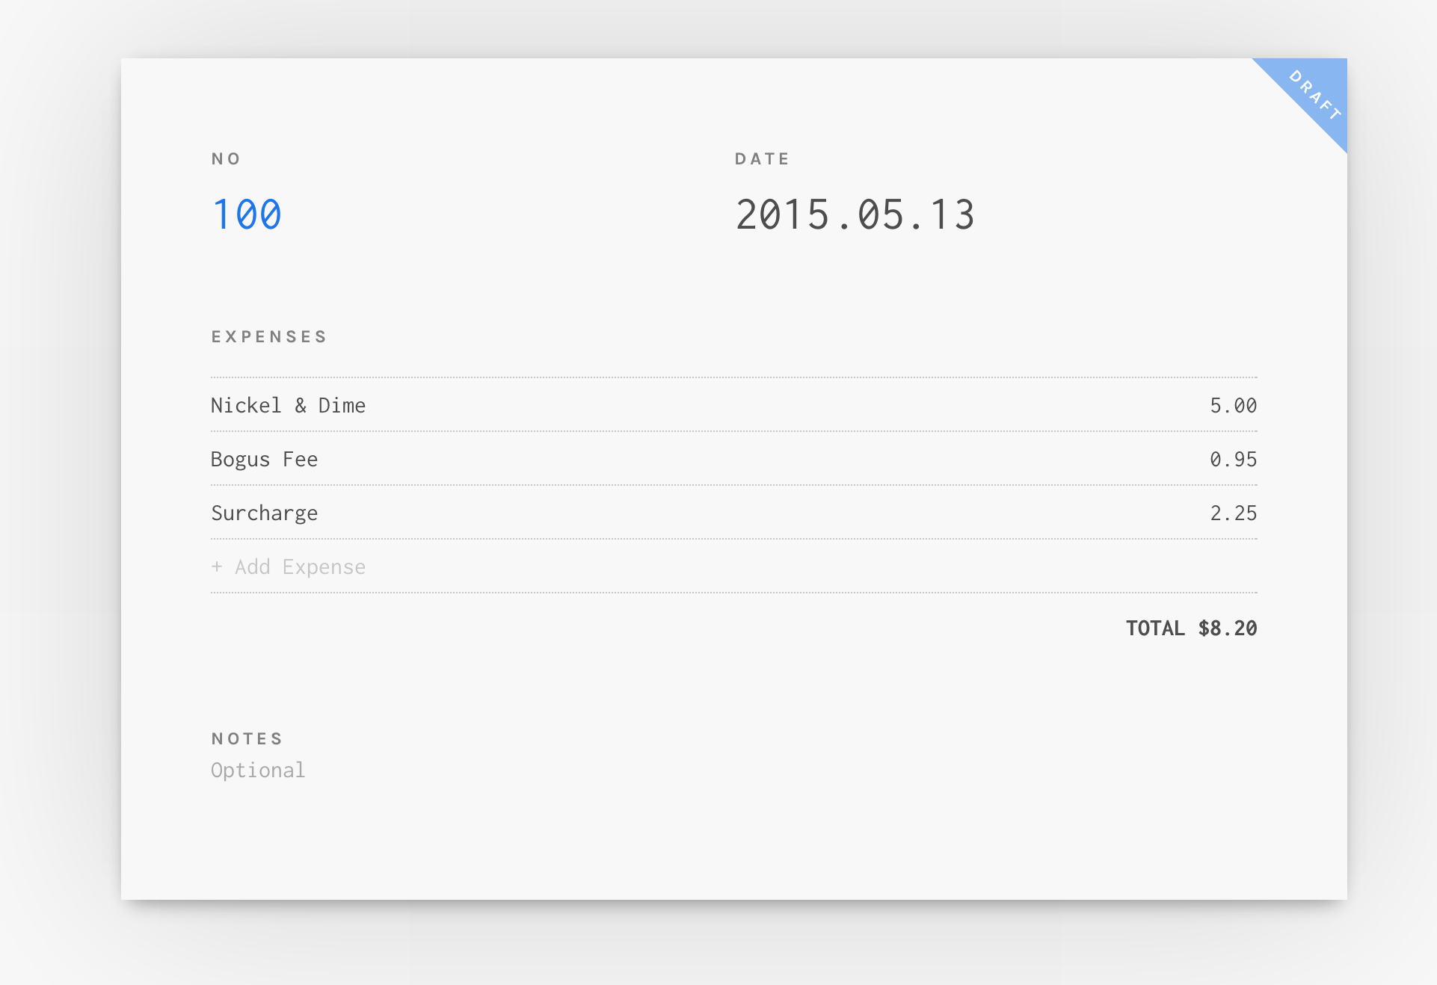1437x985 pixels.
Task: Click the day 13 in the date
Action: 953,214
